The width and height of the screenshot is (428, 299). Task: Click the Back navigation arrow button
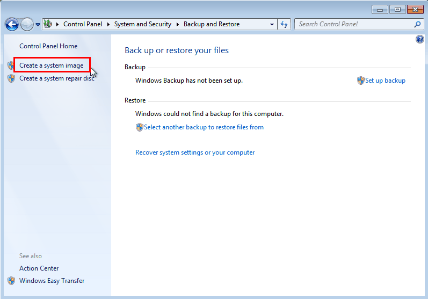click(12, 25)
